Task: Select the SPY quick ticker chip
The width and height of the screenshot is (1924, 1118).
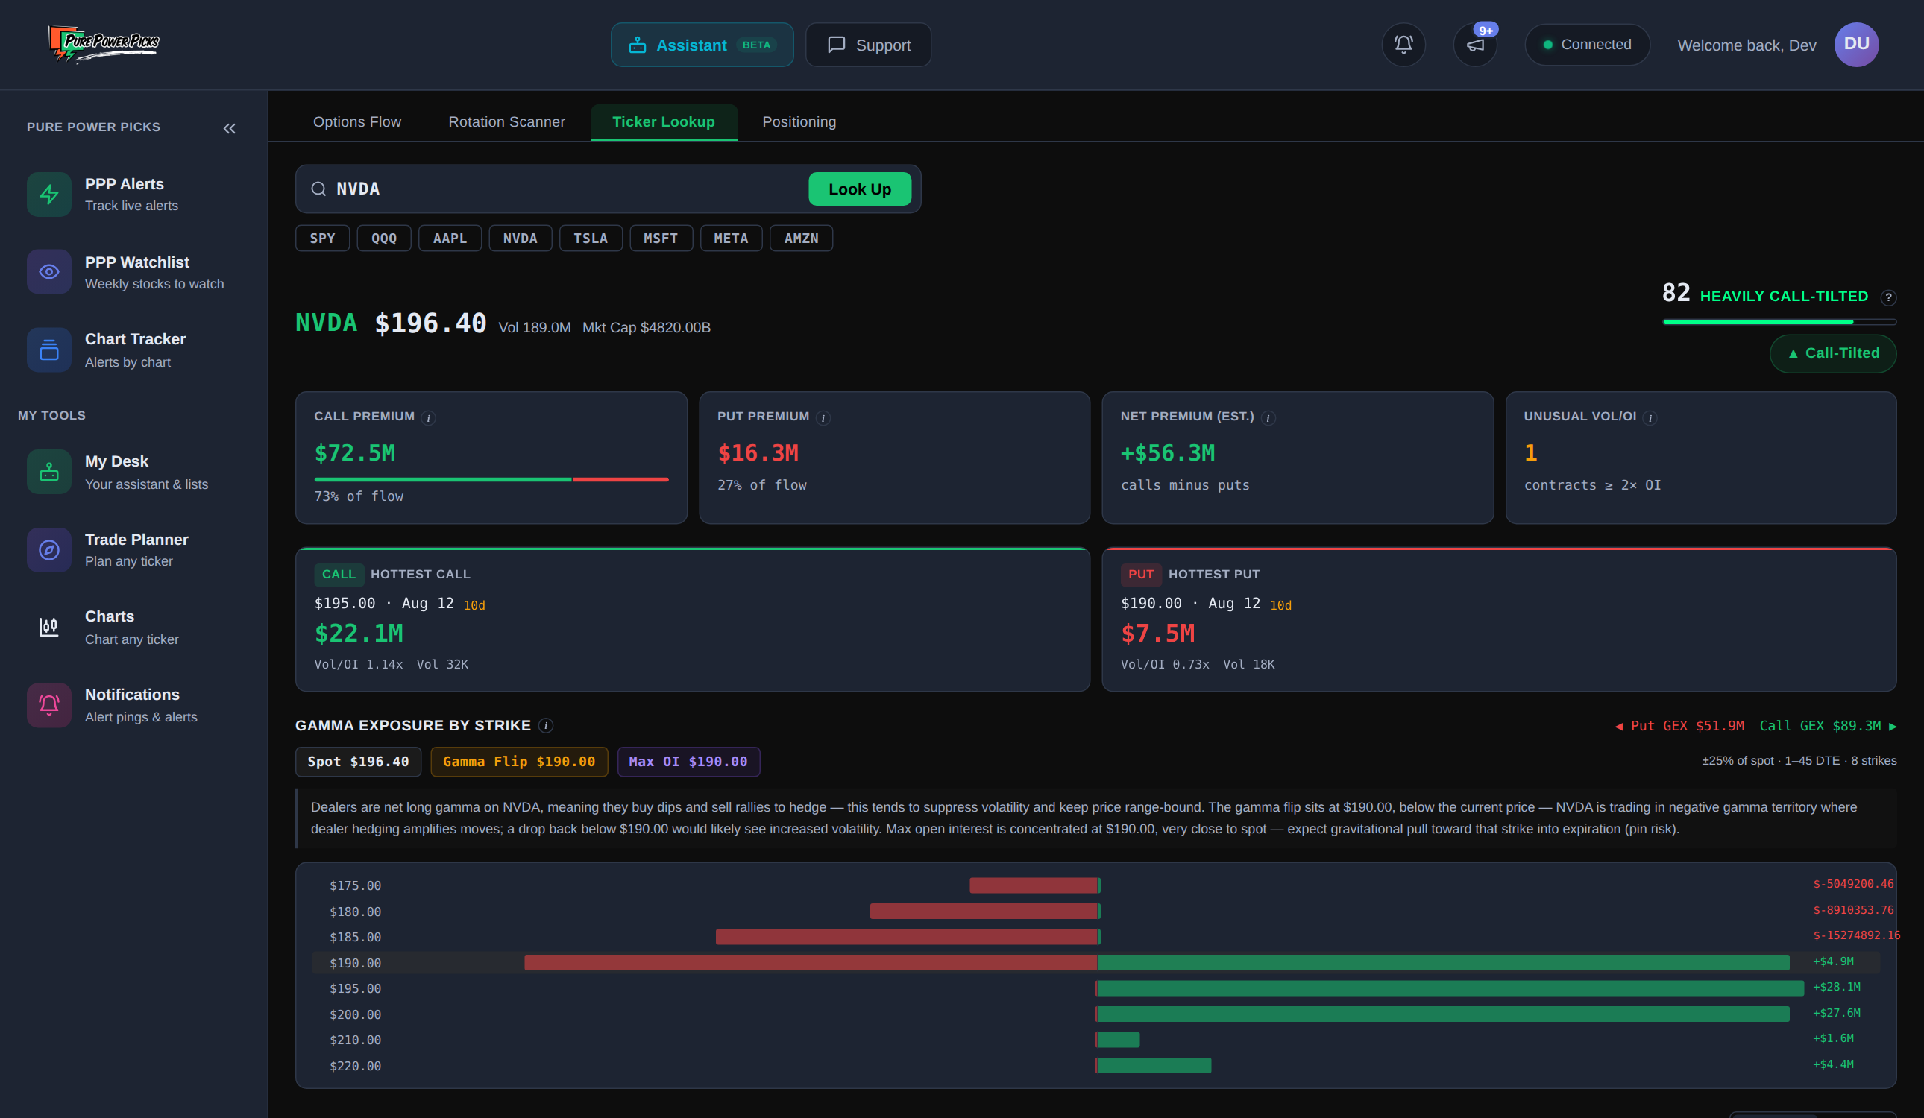Action: pyautogui.click(x=322, y=238)
